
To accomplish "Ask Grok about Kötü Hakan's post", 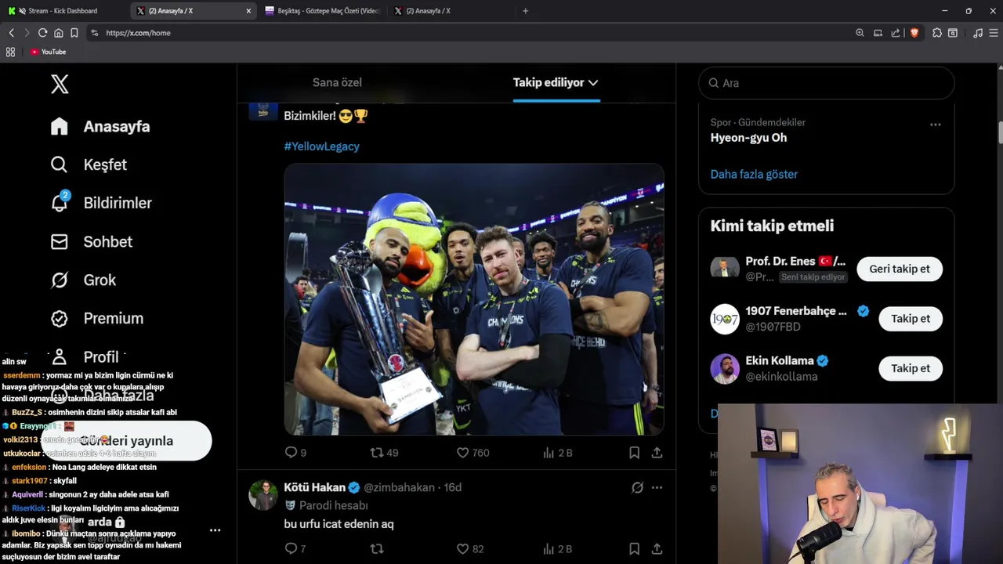I will pyautogui.click(x=637, y=487).
